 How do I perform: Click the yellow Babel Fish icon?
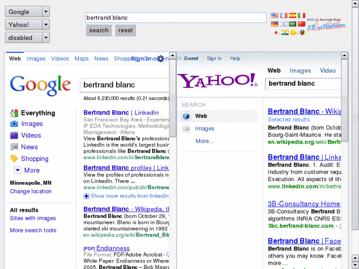point(293,33)
